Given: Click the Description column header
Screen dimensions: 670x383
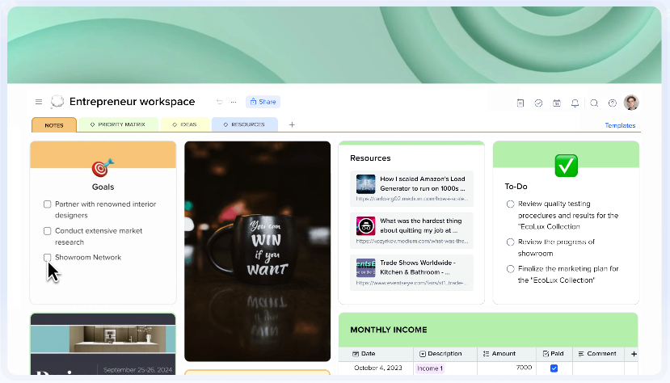Looking at the screenshot, I should tap(445, 354).
